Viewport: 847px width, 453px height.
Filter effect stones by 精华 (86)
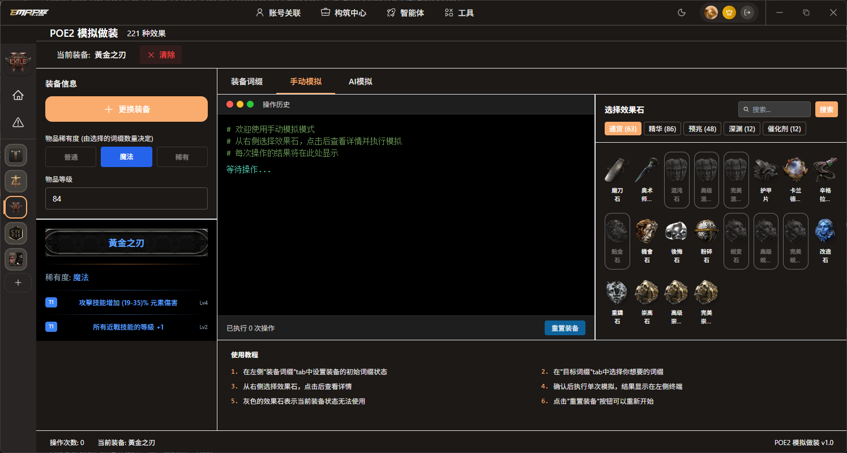coord(662,129)
